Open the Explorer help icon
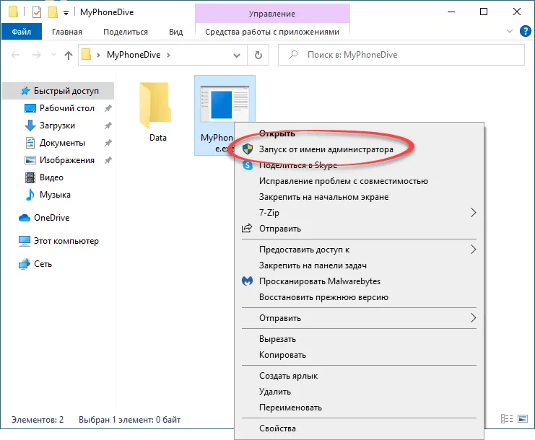535x440 pixels. point(525,31)
